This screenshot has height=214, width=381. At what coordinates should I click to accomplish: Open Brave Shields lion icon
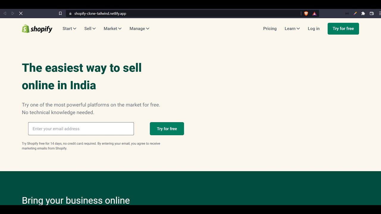pos(306,13)
